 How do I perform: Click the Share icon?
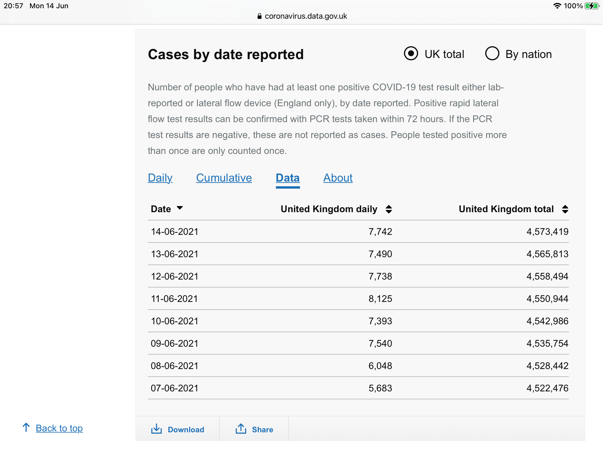pos(241,429)
